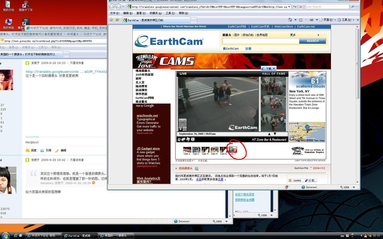Refresh the EarthCam page
The width and height of the screenshot is (383, 239).
[x=295, y=7]
